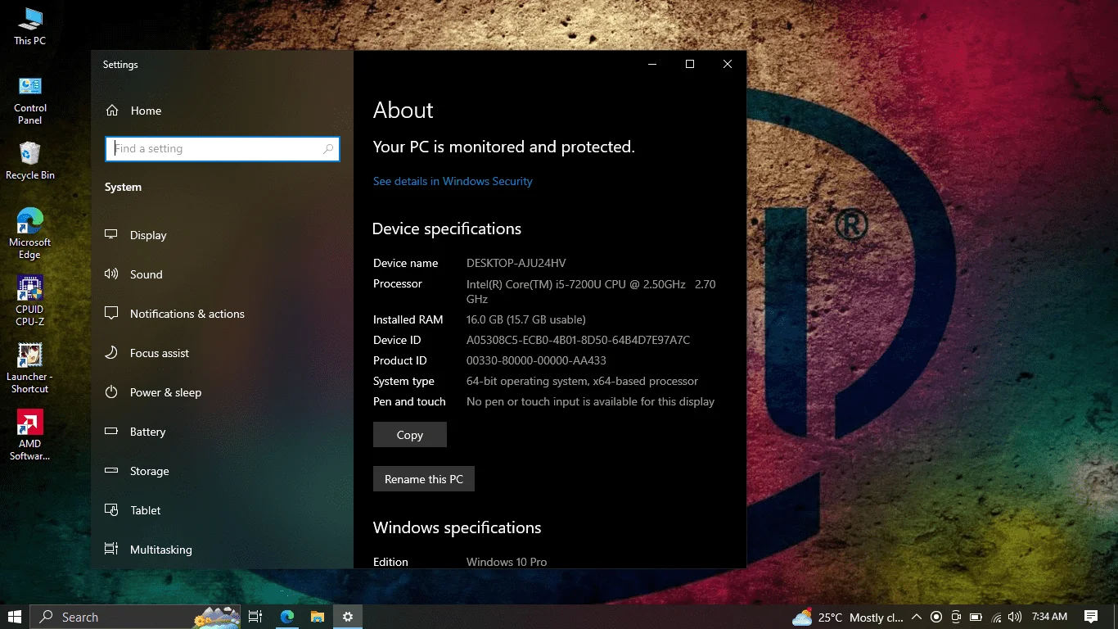This screenshot has height=629, width=1118.
Task: Click the Settings gear taskbar icon
Action: pyautogui.click(x=348, y=617)
